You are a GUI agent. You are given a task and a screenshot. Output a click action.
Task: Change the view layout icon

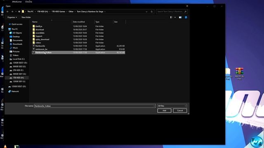click(171, 17)
